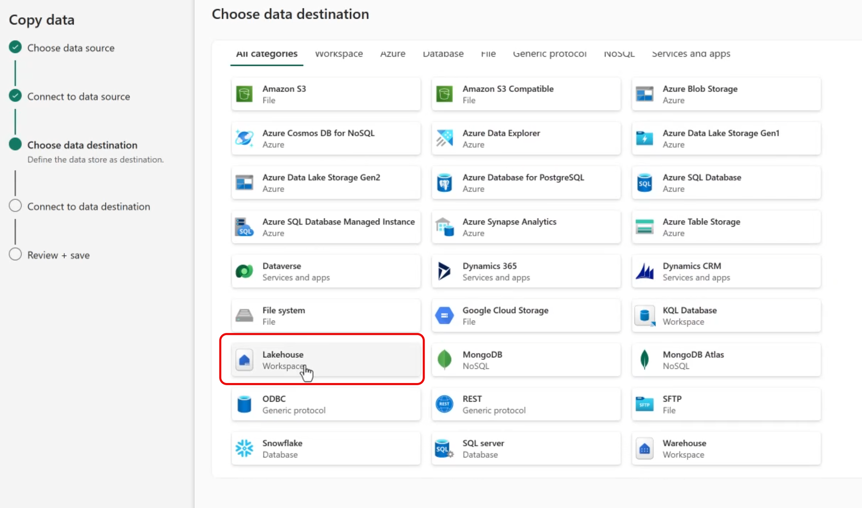
Task: Click the Snowflake connector icon
Action: coord(244,449)
